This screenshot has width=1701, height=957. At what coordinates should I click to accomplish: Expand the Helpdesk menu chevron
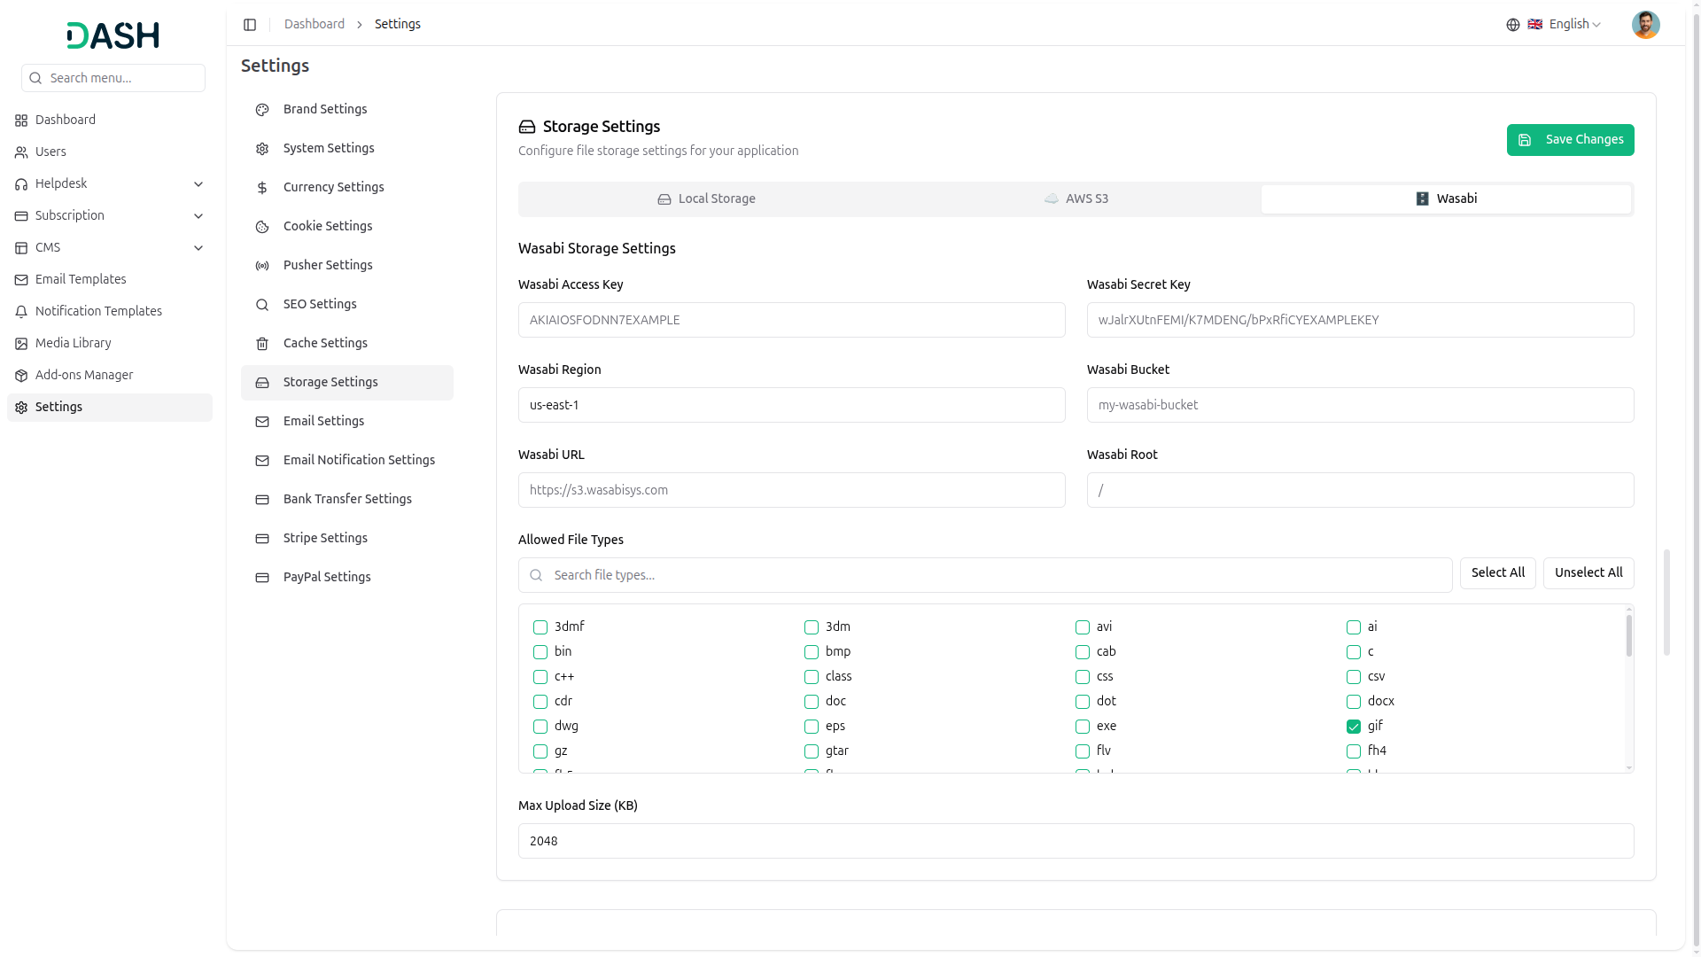point(198,184)
